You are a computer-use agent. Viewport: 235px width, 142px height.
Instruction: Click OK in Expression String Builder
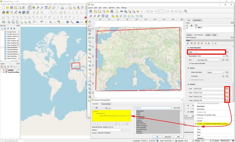157,137
